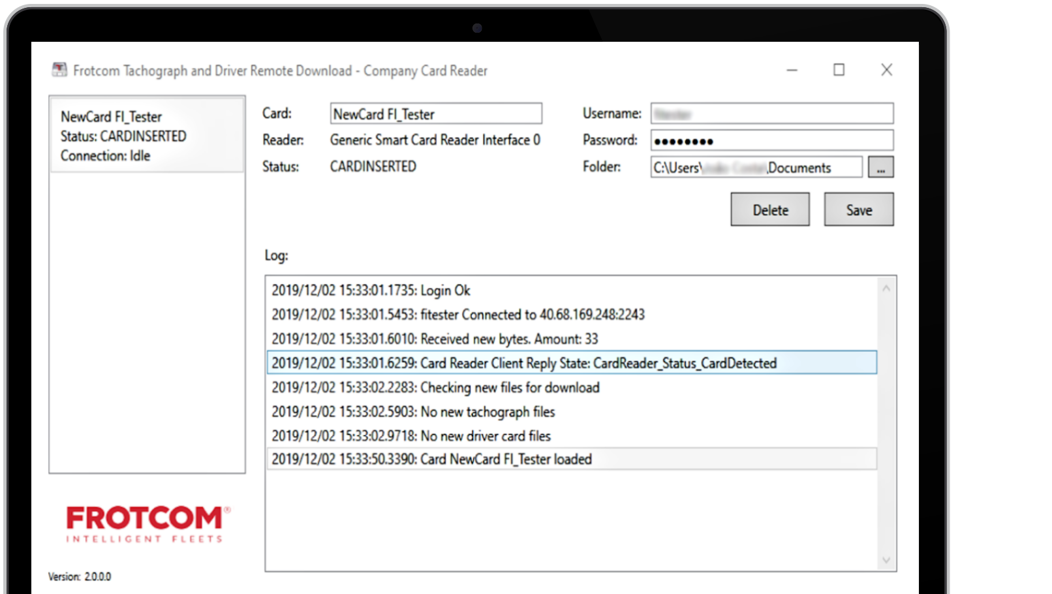Click the log scrollbar up arrow

[886, 288]
